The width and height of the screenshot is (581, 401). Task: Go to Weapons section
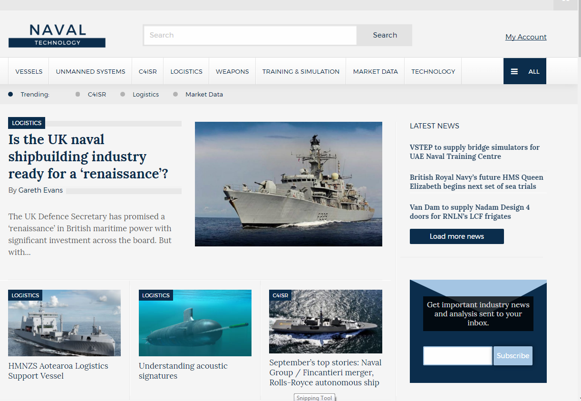point(232,71)
